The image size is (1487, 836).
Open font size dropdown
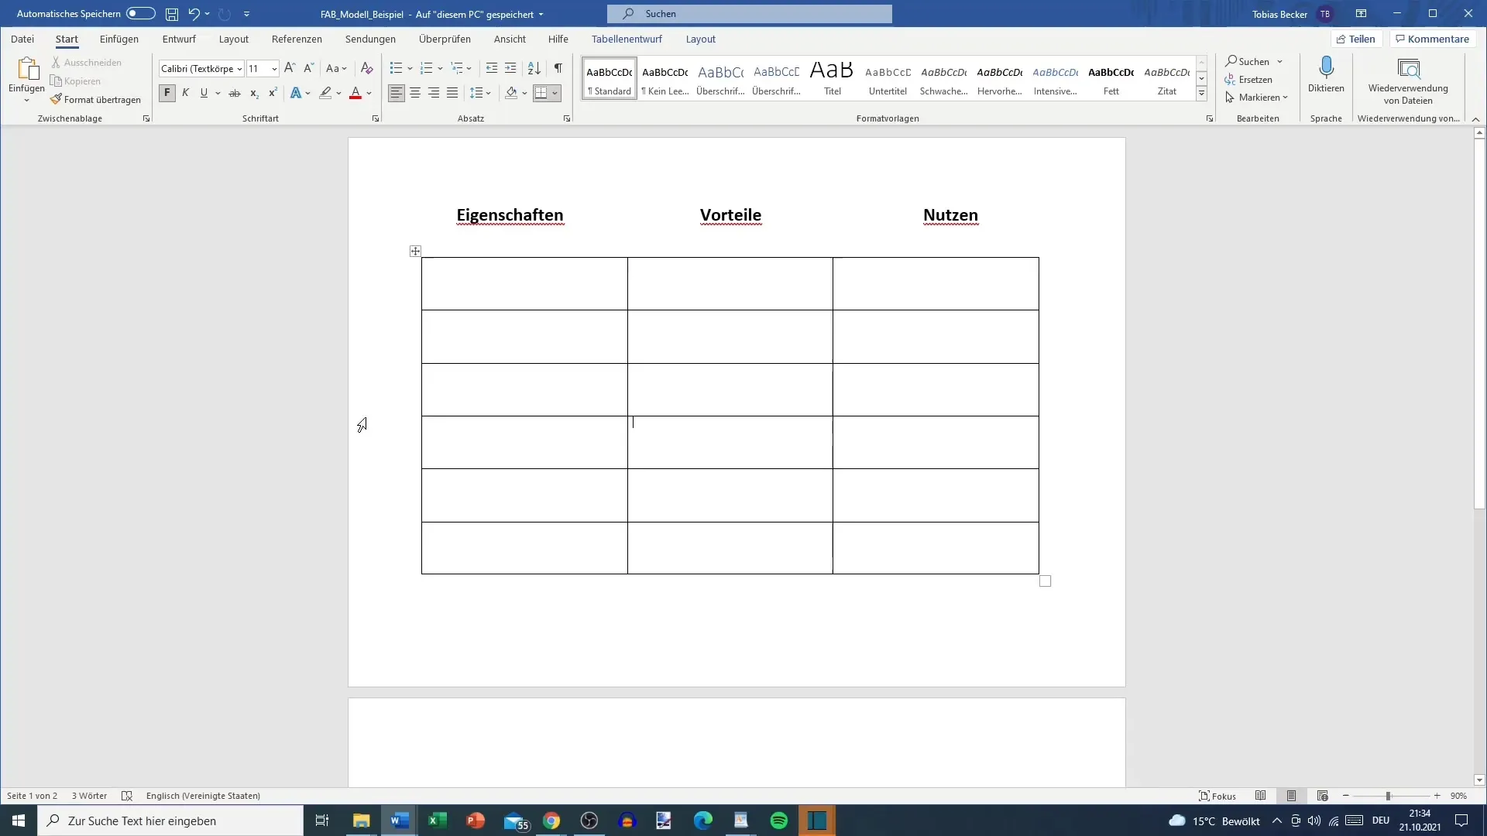(x=274, y=68)
